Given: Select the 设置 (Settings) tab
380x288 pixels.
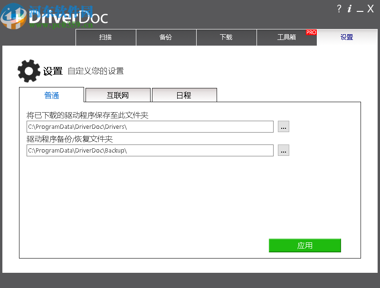Looking at the screenshot, I should (x=347, y=38).
